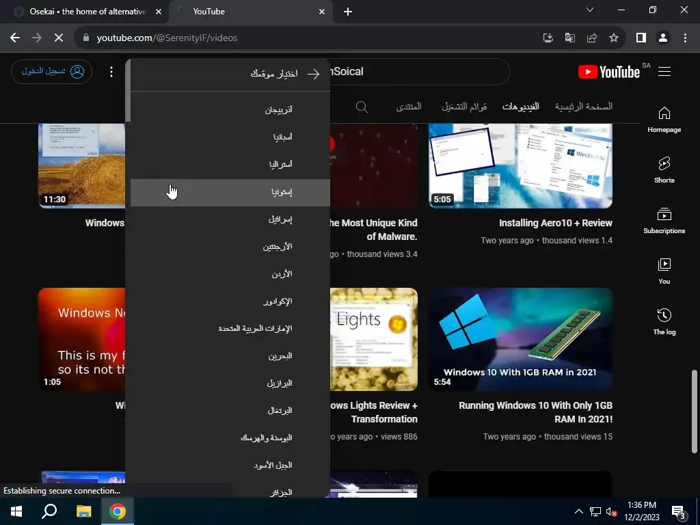Open the الصفحة الرئيسية channel tab
This screenshot has width=700, height=525.
[584, 107]
